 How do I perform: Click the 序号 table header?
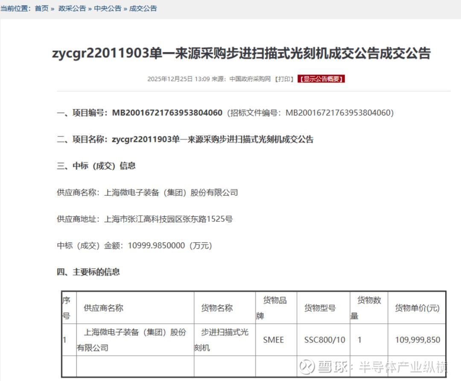click(x=69, y=308)
